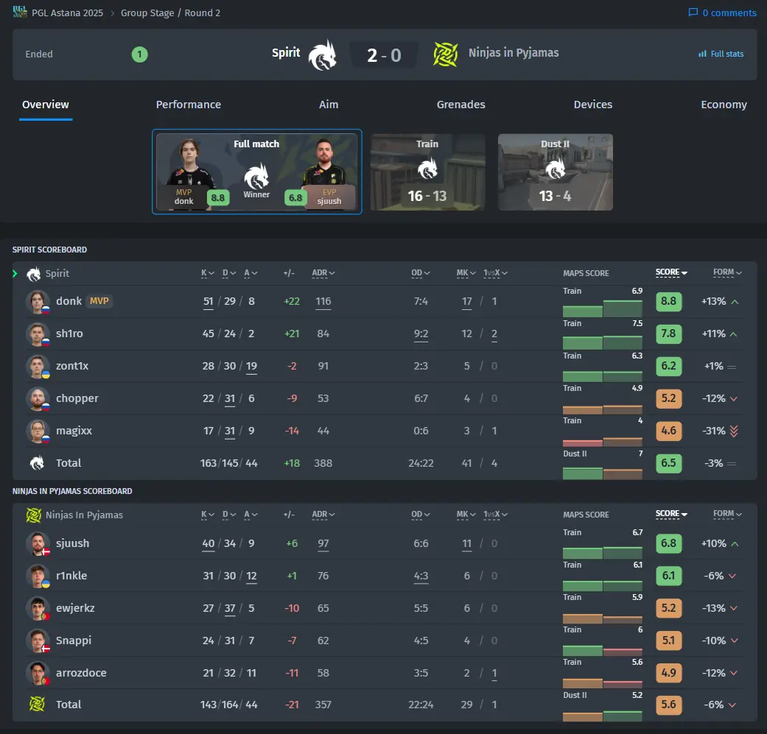Viewport: 767px width, 734px height.
Task: Click the Ninjas in Pyjamas logo in header
Action: coord(445,54)
